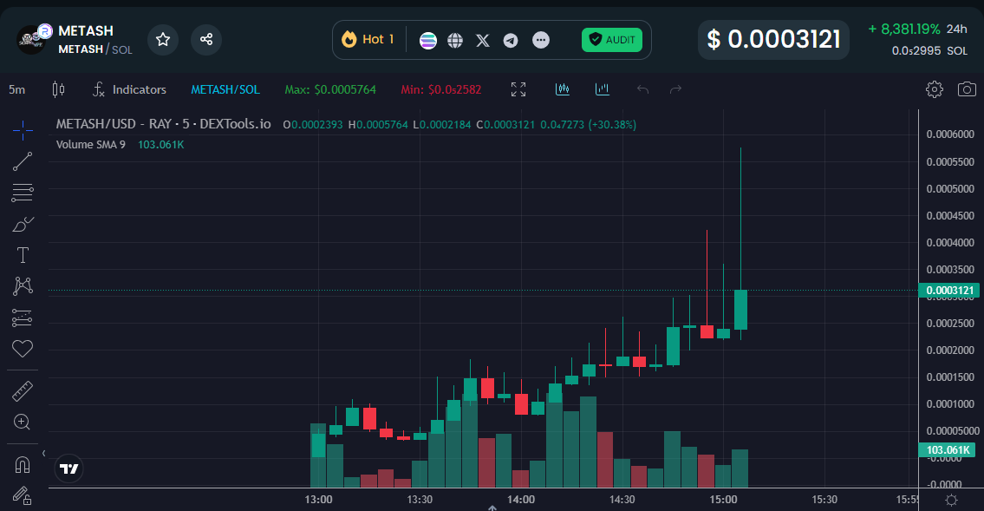Open the Hot 1 ranking badge
The height and width of the screenshot is (511, 984).
pyautogui.click(x=368, y=40)
